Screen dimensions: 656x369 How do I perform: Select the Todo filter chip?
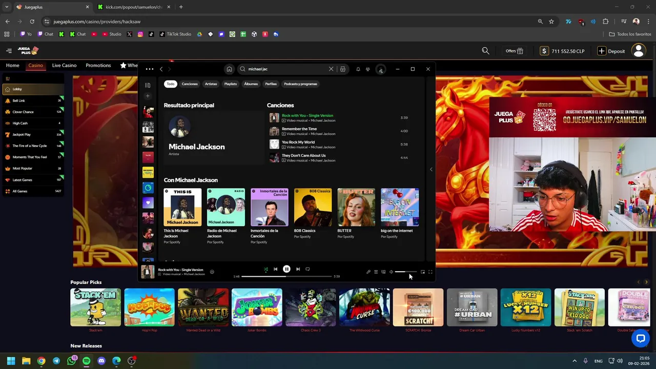(170, 84)
